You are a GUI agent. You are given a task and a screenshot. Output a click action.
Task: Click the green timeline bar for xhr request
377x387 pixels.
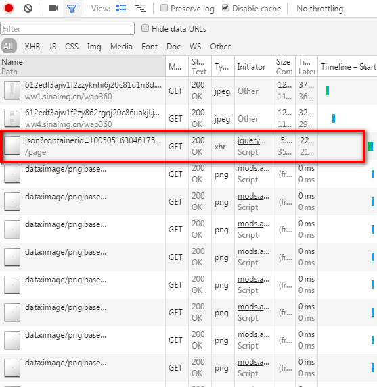click(x=370, y=146)
